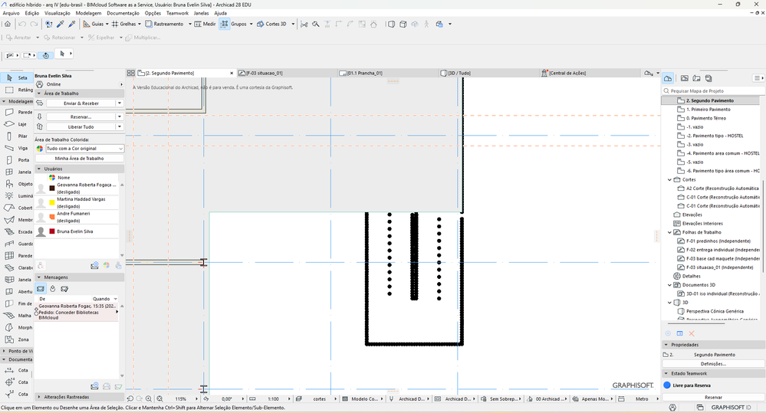Open the Project Map view icon
This screenshot has width=766, height=413.
click(668, 78)
